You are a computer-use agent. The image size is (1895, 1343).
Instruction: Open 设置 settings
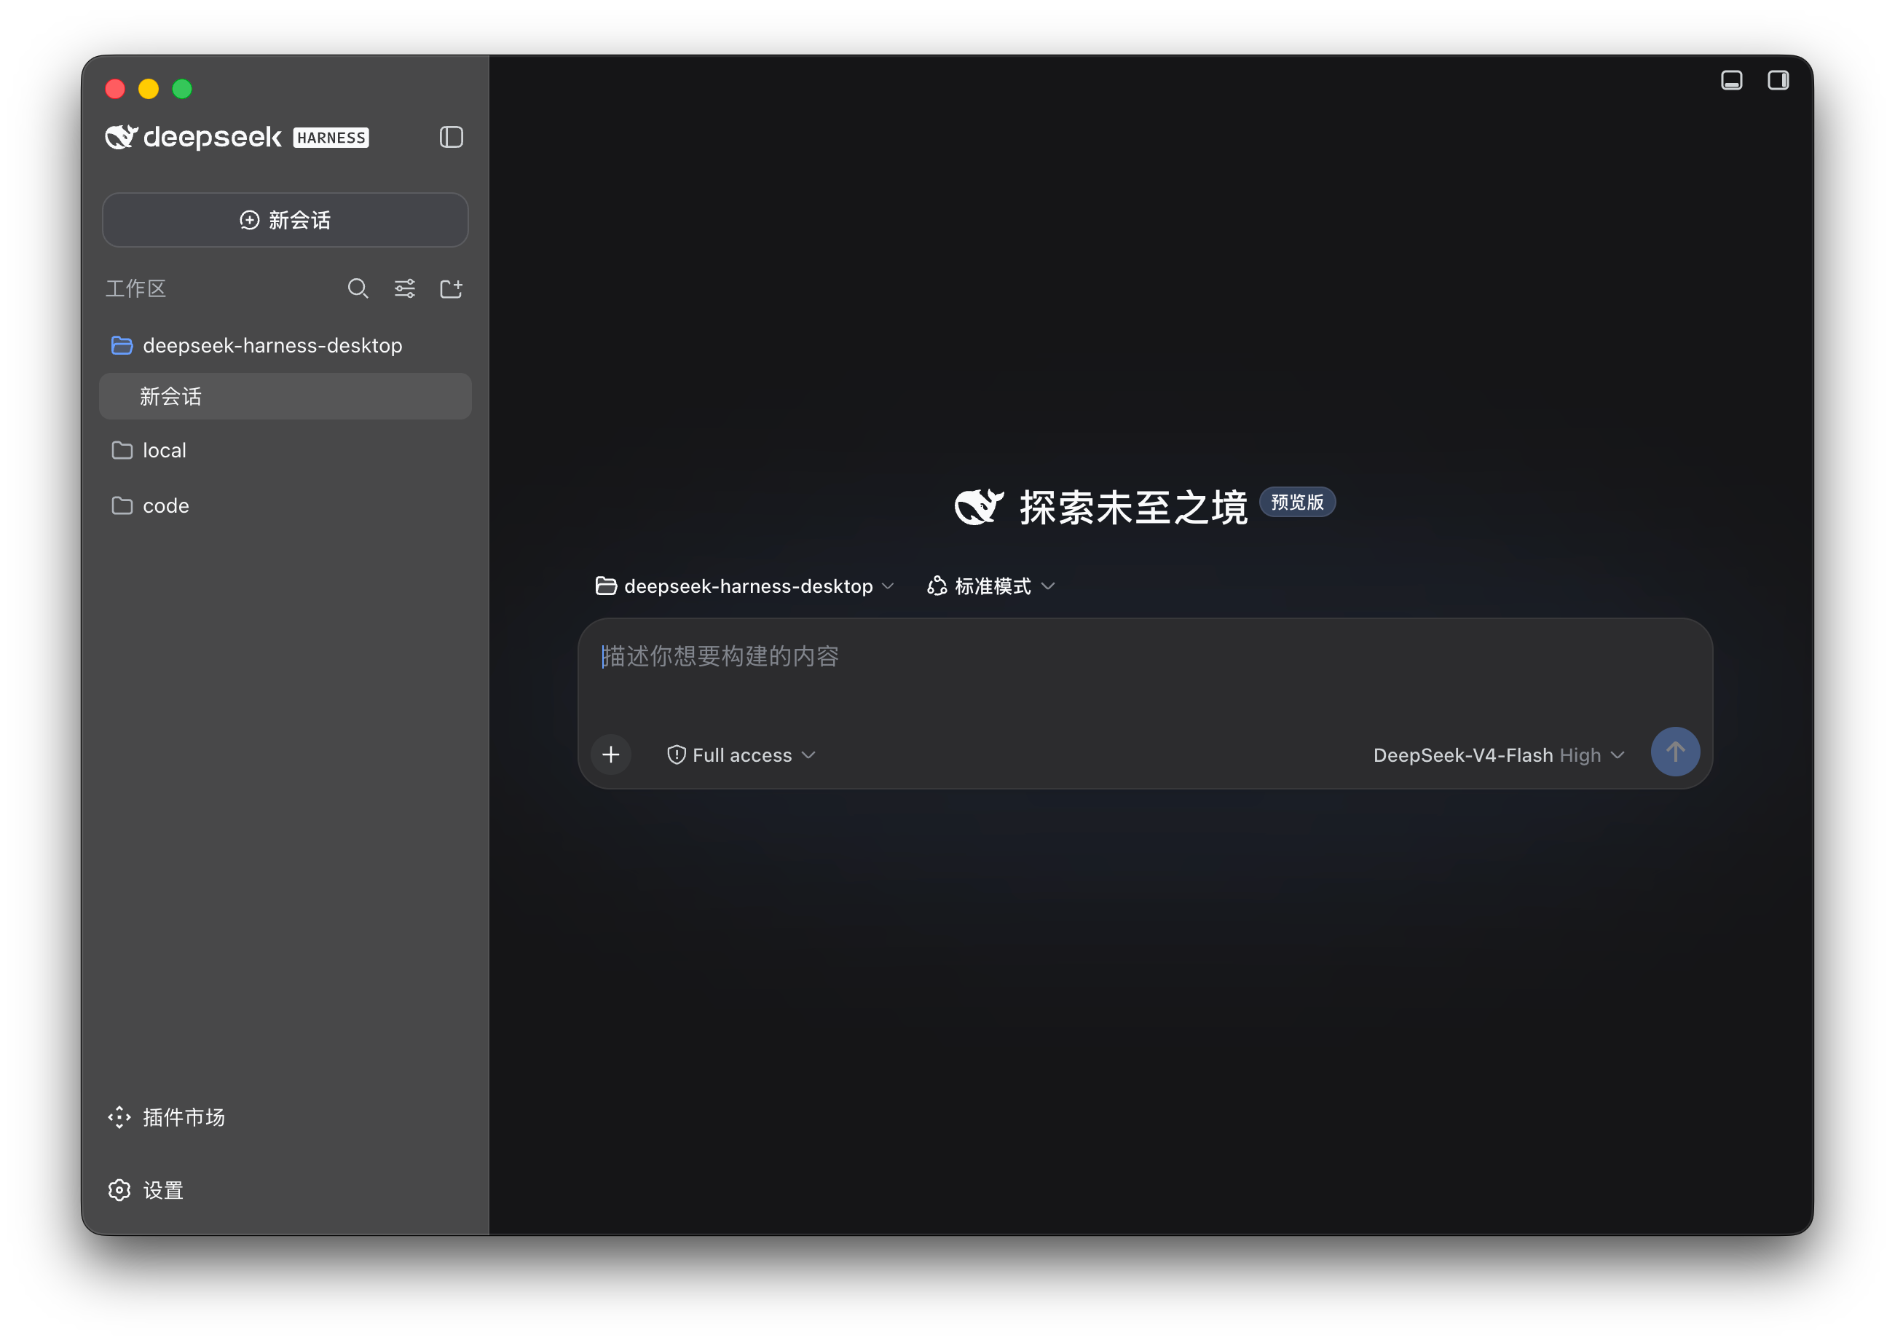coord(146,1190)
